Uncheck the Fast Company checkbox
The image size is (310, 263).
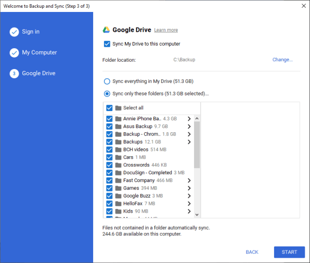pyautogui.click(x=109, y=181)
